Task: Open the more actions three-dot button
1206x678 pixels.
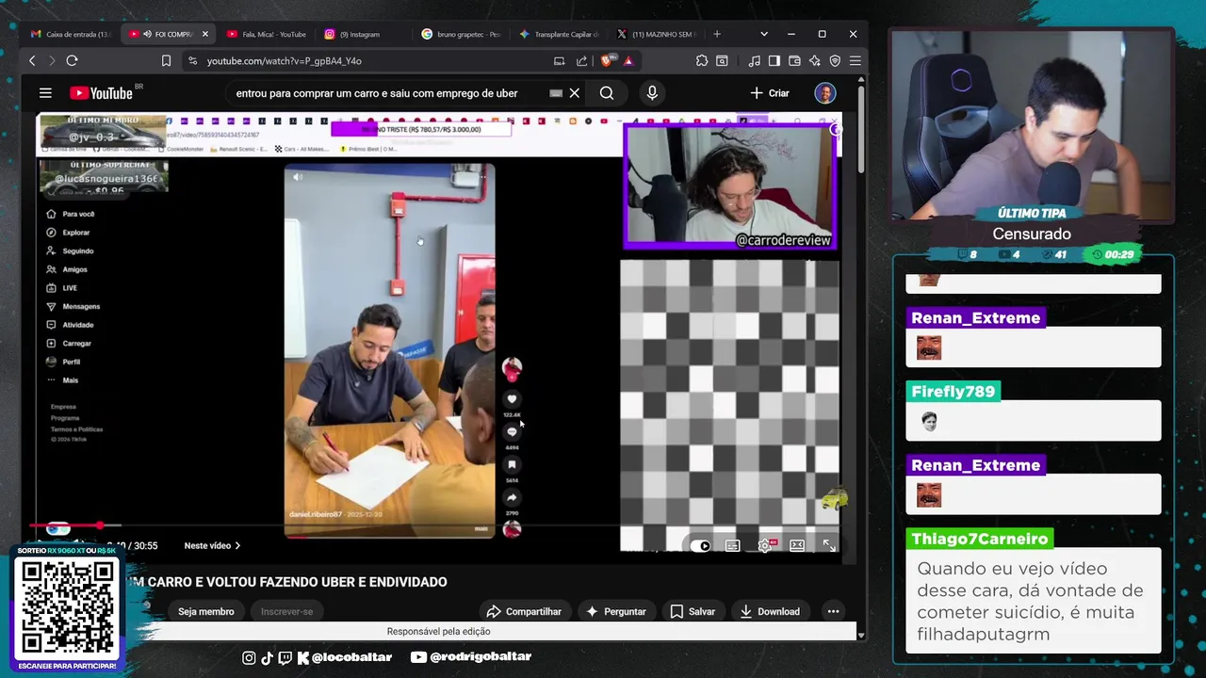Action: [833, 611]
